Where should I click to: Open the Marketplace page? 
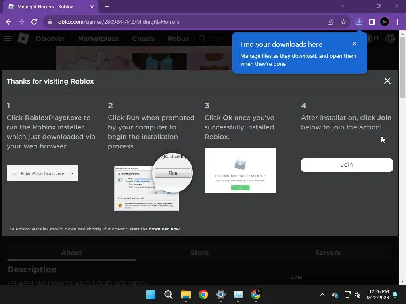pyautogui.click(x=98, y=38)
